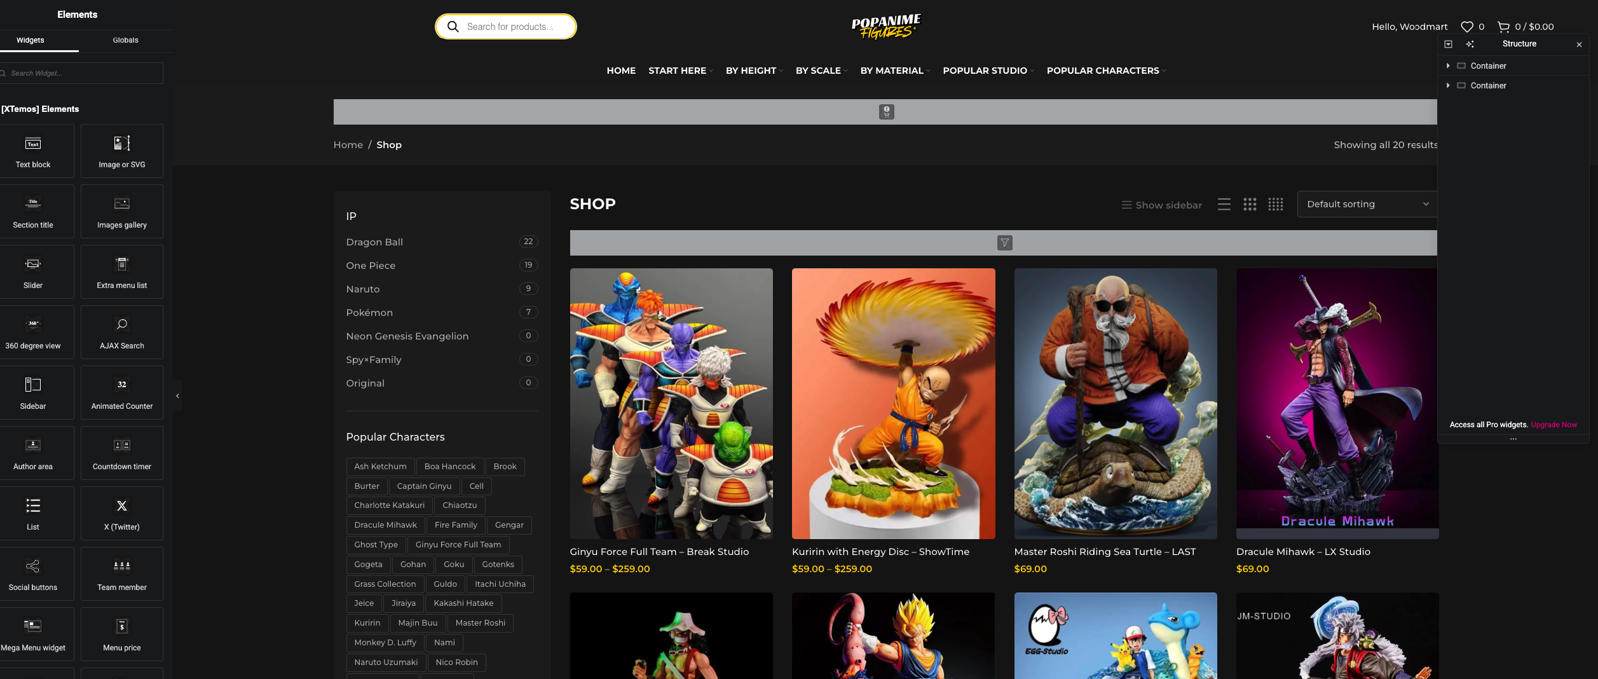Click the Search for products field

coord(506,27)
